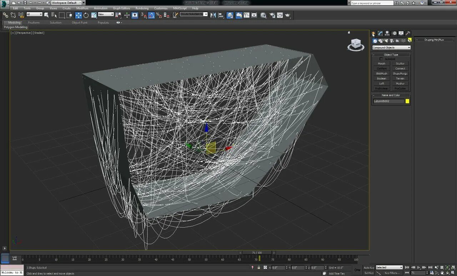Open the Modifiers menu

click(x=82, y=8)
